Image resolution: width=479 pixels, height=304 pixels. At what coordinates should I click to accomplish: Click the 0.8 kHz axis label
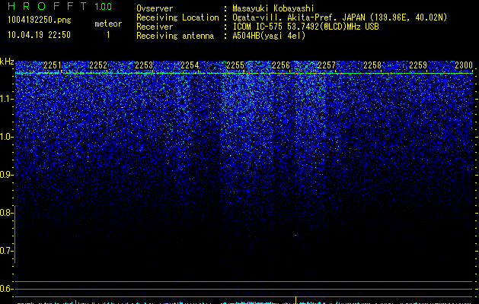click(x=6, y=213)
